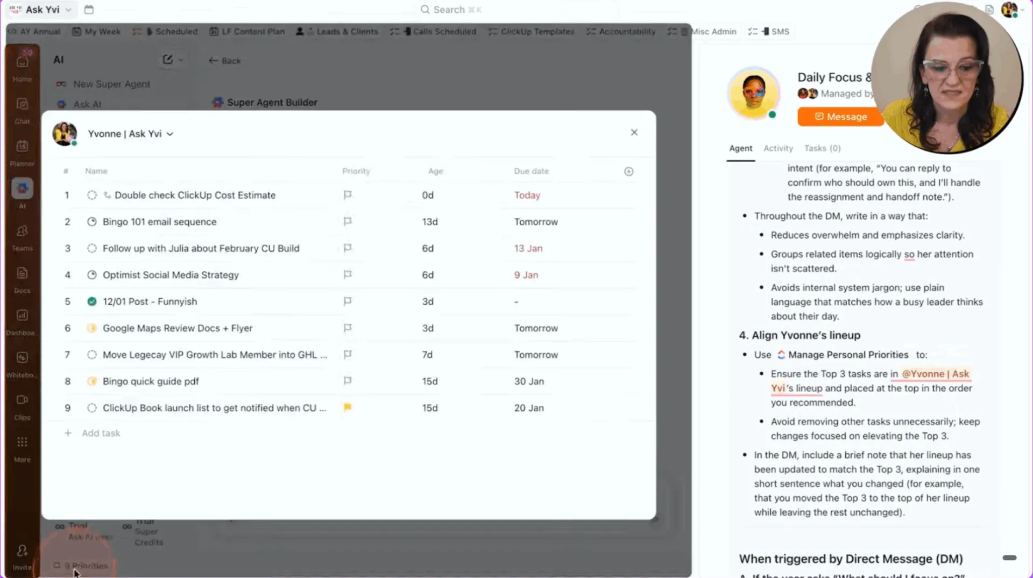Screen dimensions: 1033x578
Task: Open Docs in the left sidebar
Action: [x=22, y=280]
